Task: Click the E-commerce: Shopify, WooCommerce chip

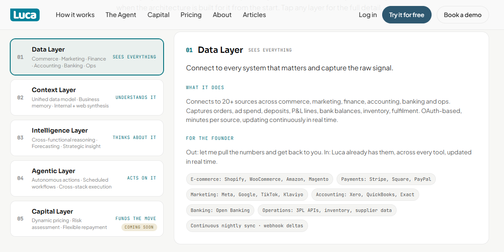Action: (x=259, y=179)
